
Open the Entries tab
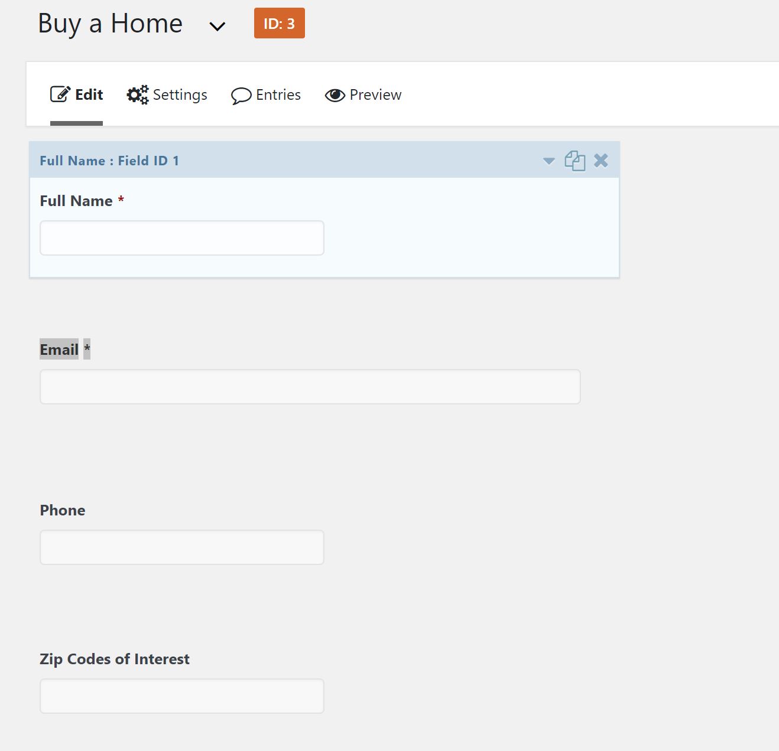coord(266,95)
